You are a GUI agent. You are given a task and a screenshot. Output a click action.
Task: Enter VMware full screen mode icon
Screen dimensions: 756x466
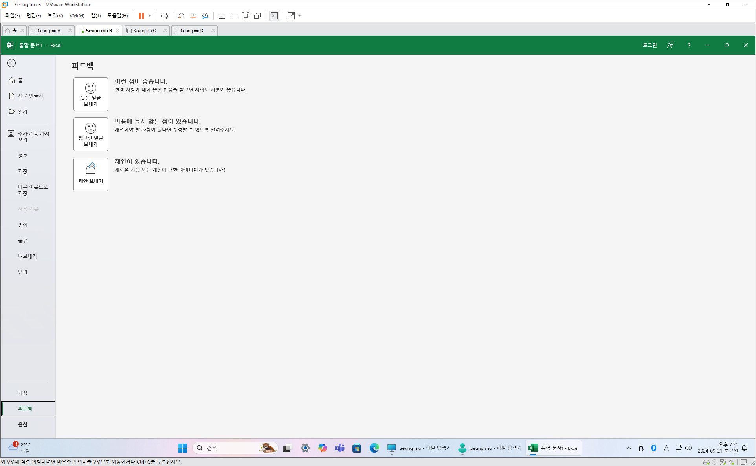[246, 16]
